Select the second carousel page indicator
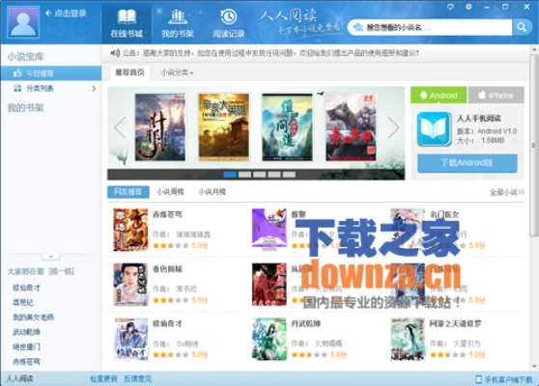The height and width of the screenshot is (386, 539). 244,175
